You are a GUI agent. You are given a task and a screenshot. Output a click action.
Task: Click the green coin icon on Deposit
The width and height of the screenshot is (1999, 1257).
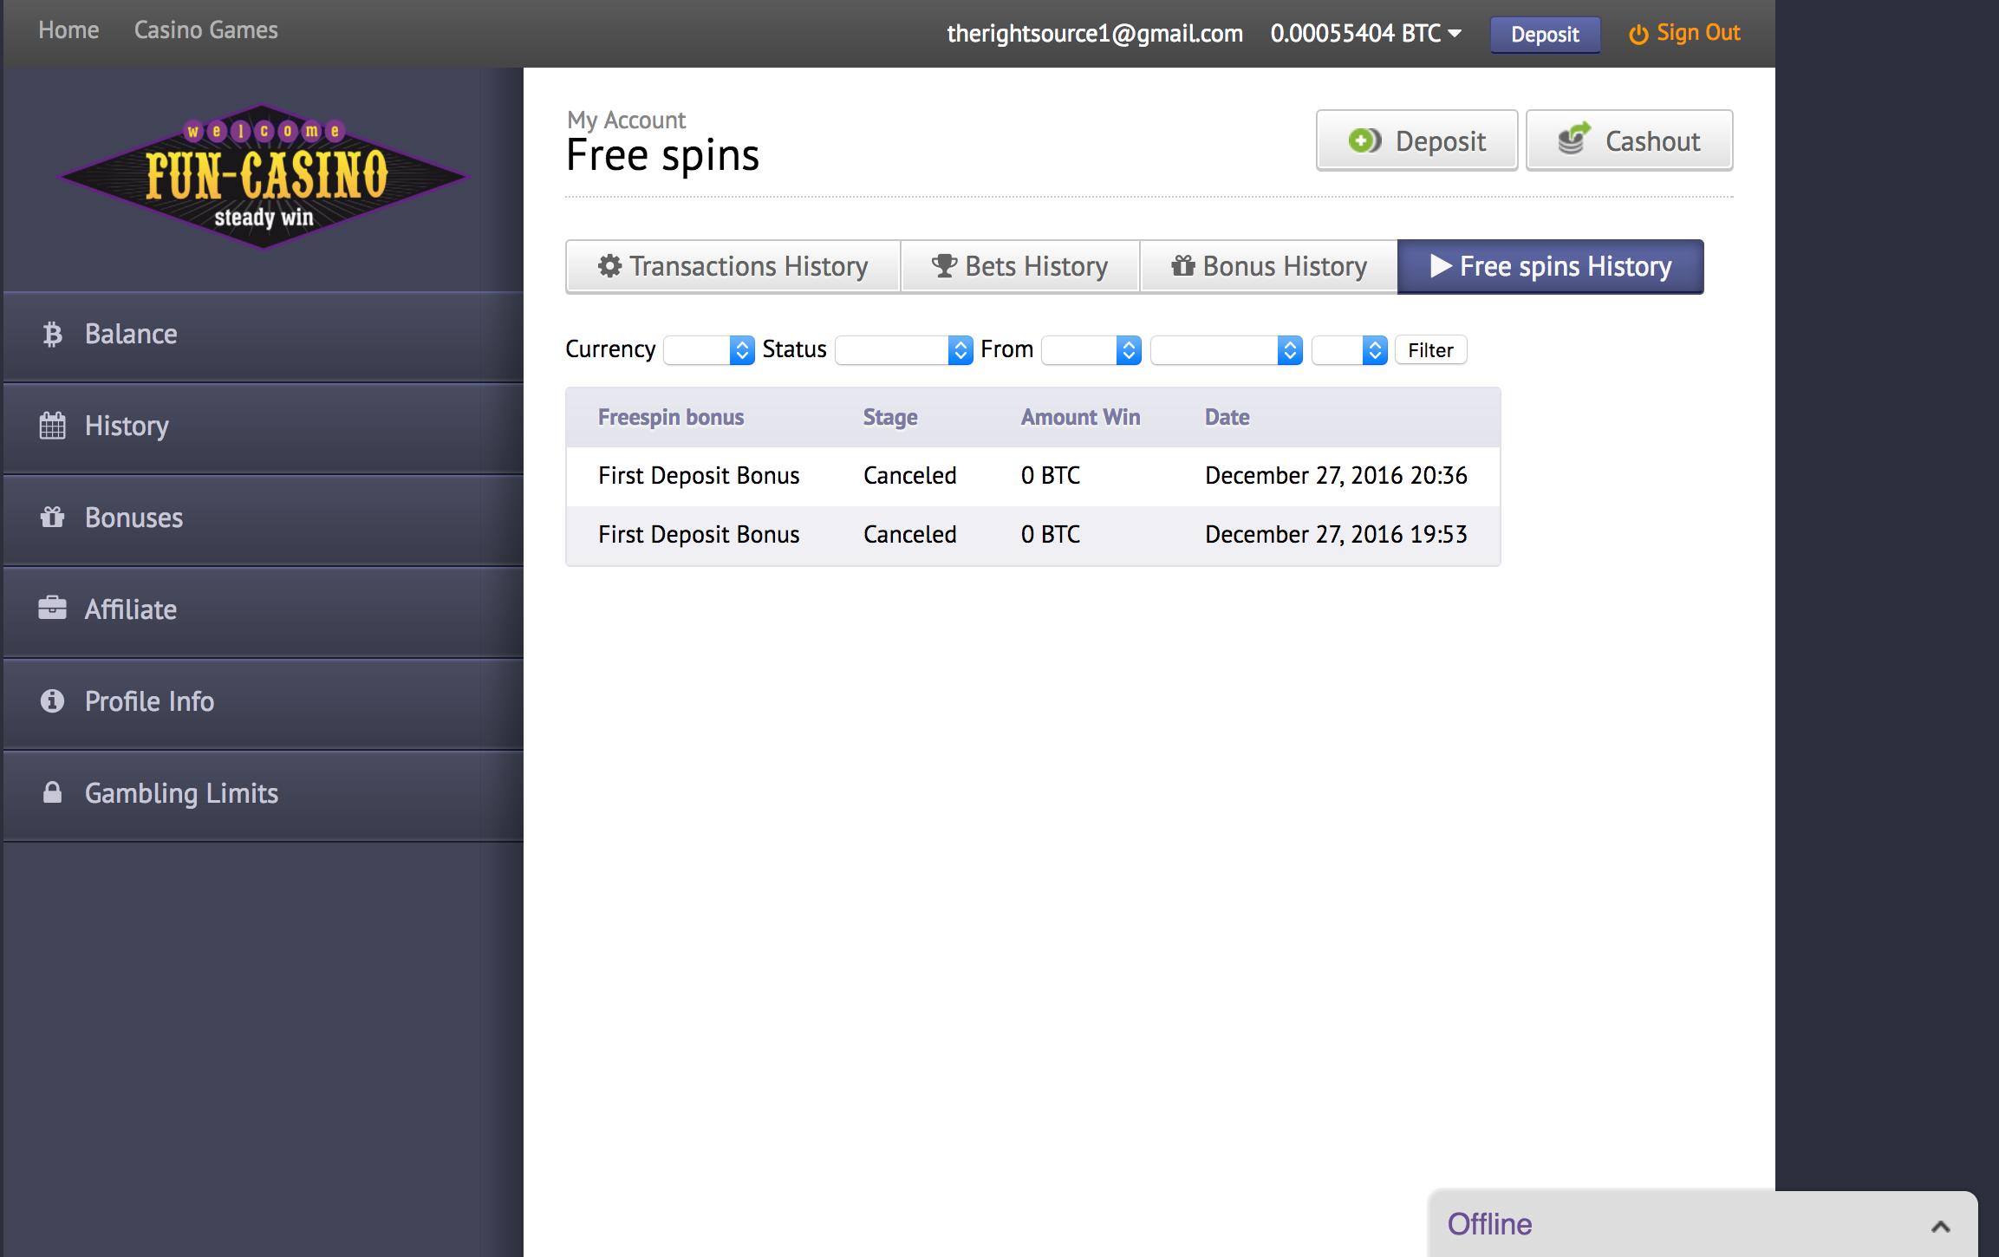coord(1364,140)
